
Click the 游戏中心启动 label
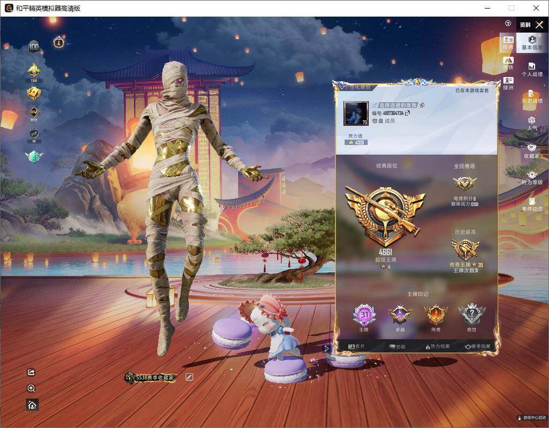532,417
